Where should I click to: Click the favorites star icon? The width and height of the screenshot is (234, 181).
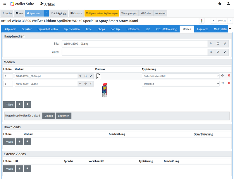[220, 4]
